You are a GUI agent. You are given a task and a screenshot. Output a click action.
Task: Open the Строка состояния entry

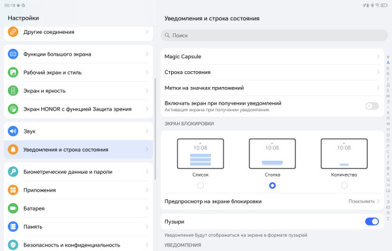coord(272,73)
